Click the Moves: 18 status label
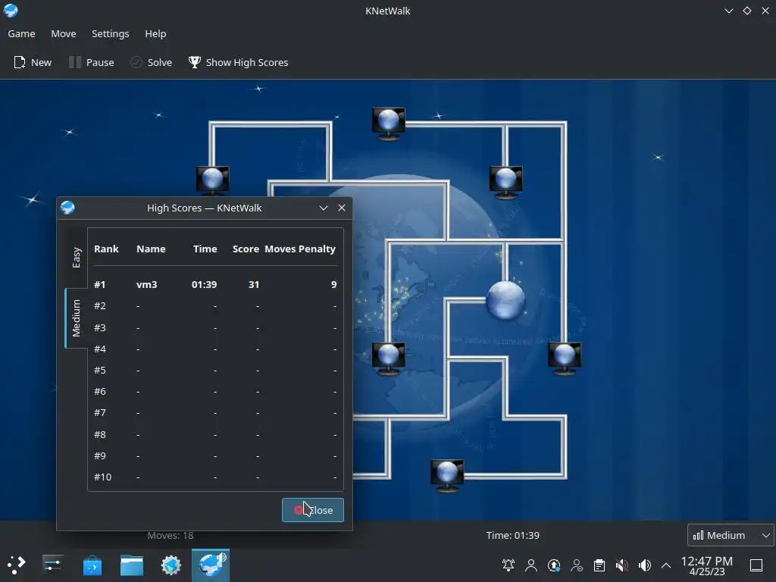This screenshot has width=776, height=582. click(171, 536)
